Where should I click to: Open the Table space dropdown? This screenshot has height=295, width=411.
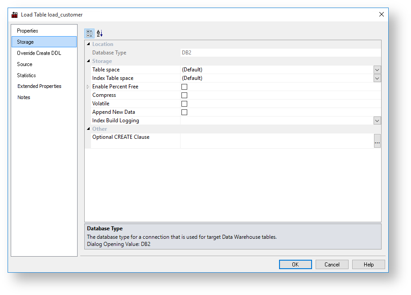click(x=377, y=70)
